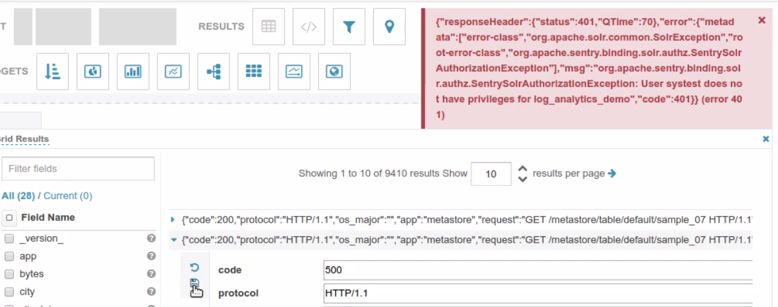Choose the Heatmap grid widget
The image size is (778, 307).
[254, 71]
